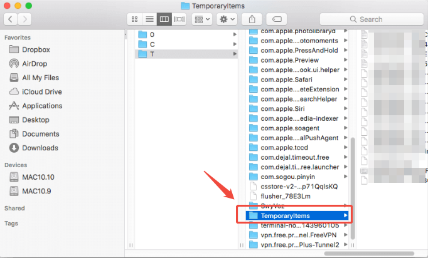The height and width of the screenshot is (258, 428).
Task: Open the Action gear menu
Action: 227,19
